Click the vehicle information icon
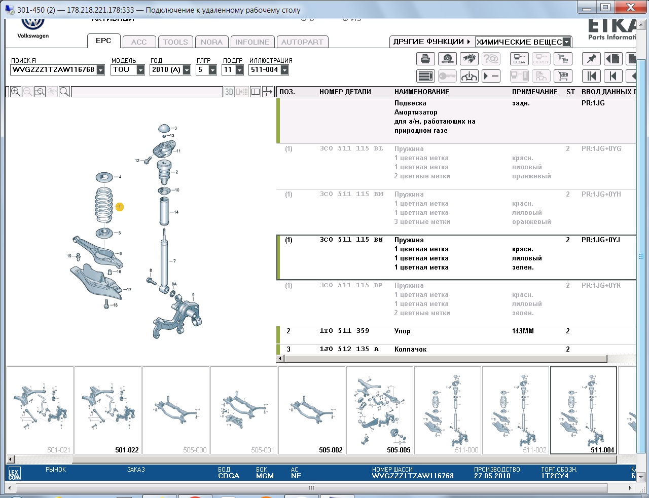The width and height of the screenshot is (649, 498). [469, 76]
